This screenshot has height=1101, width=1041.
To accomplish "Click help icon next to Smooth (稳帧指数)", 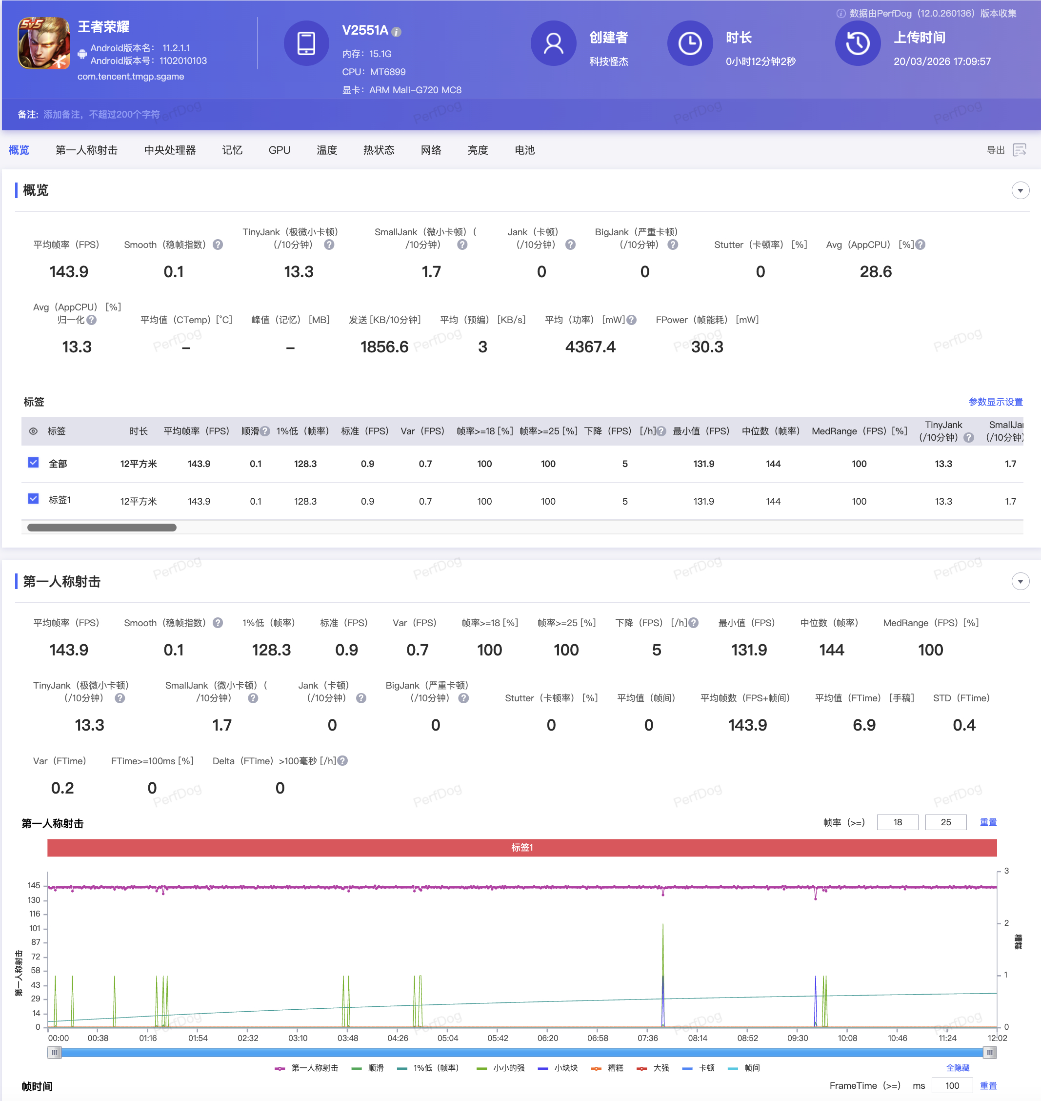I will pos(218,245).
